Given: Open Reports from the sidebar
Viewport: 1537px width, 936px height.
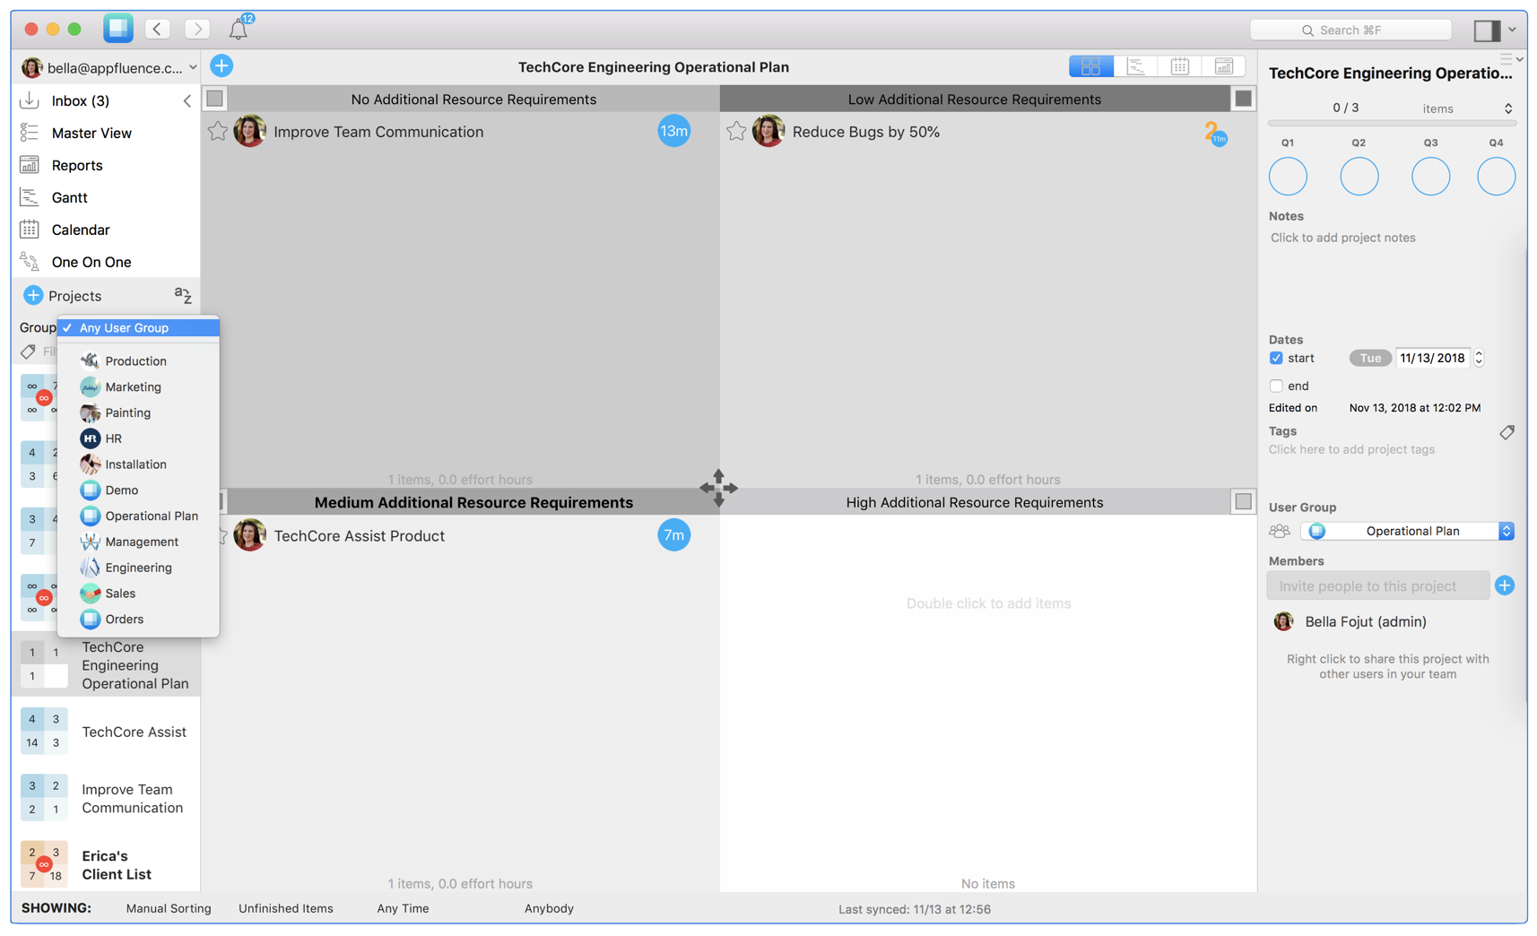Looking at the screenshot, I should [x=76, y=165].
